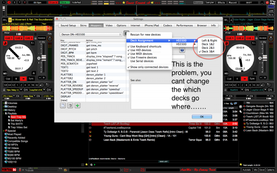Viewport: 277px width, 173px height.
Task: Expand the Special tree node
Action: [3, 131]
